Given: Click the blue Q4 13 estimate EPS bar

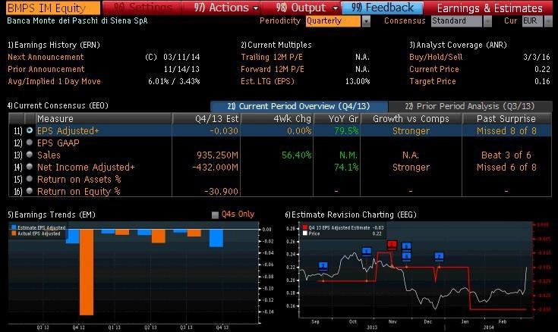Looking at the screenshot, I should [216, 238].
